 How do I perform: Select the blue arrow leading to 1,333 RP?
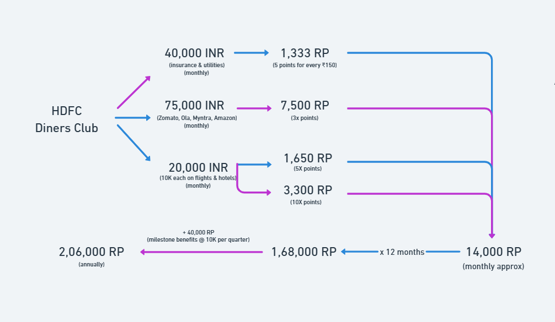click(252, 53)
